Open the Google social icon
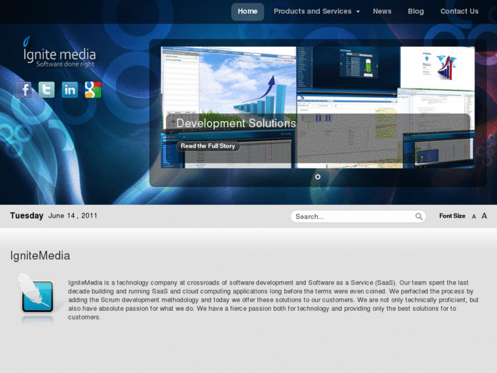 pyautogui.click(x=93, y=90)
